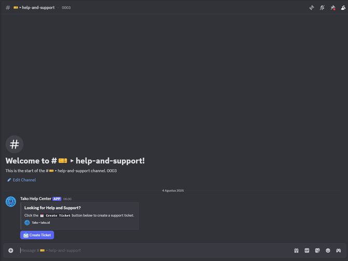Click the plus upload button in message bar
This screenshot has width=348, height=261.
11,250
